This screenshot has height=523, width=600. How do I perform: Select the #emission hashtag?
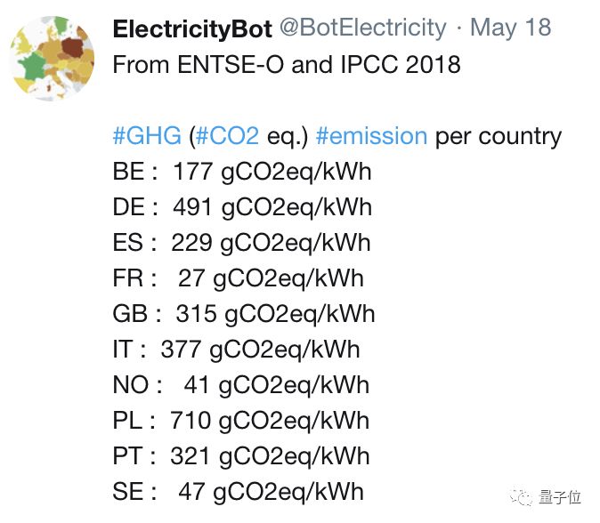[371, 136]
